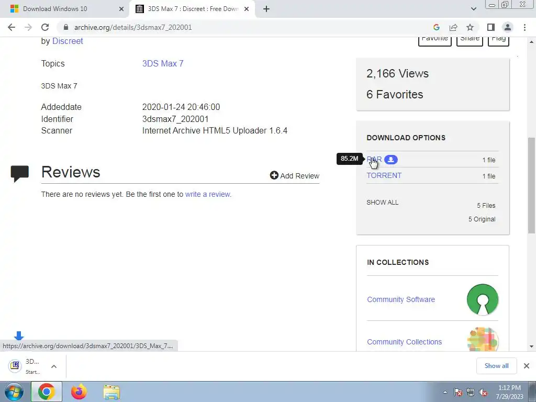Open the 3DS Max 7 topic link
This screenshot has height=402, width=536.
click(x=163, y=63)
